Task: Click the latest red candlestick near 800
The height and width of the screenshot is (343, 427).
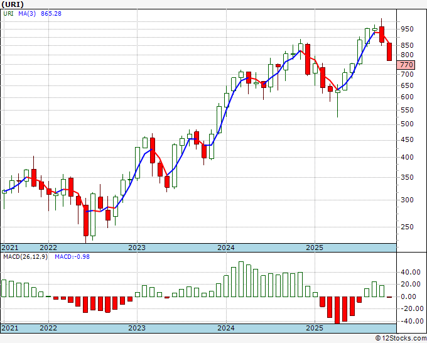Action: (x=389, y=52)
